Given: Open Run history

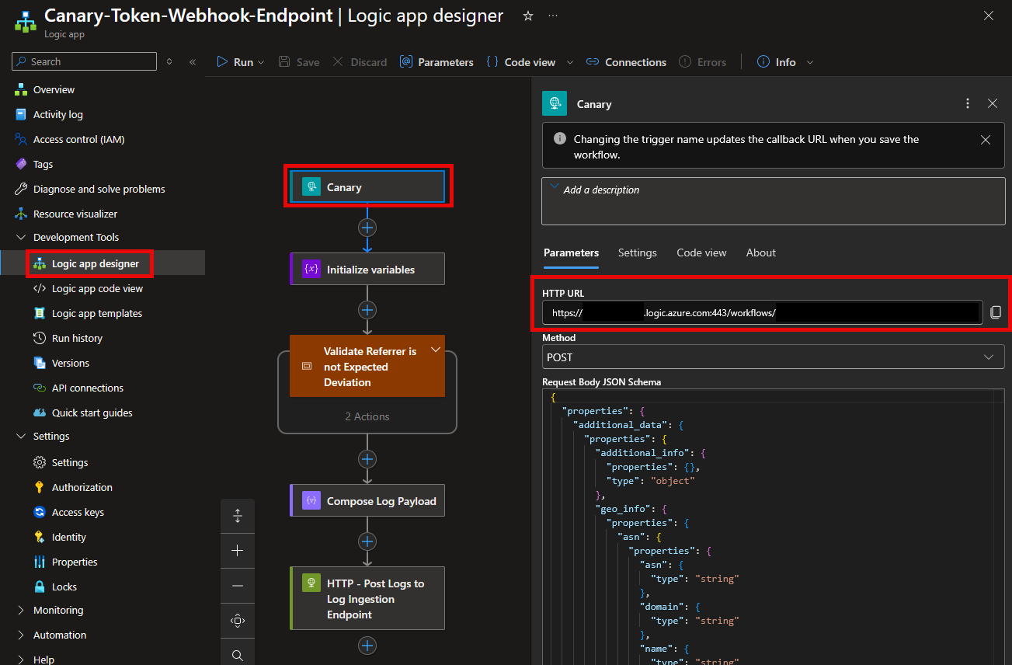Looking at the screenshot, I should (x=77, y=338).
